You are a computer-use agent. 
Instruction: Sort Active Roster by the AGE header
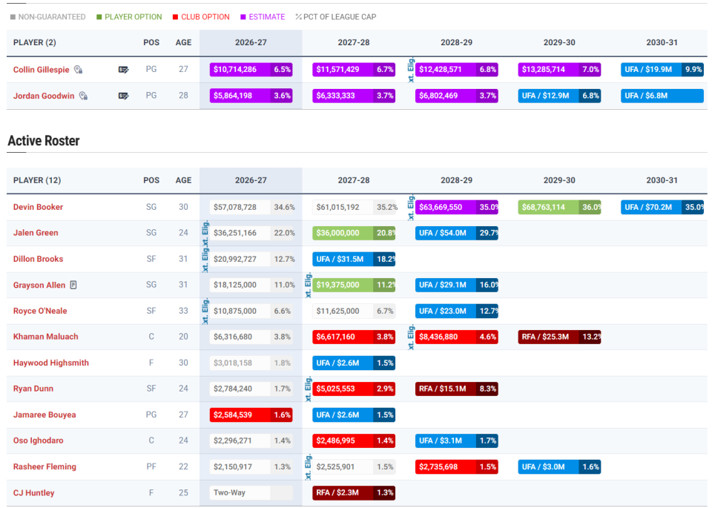click(183, 180)
